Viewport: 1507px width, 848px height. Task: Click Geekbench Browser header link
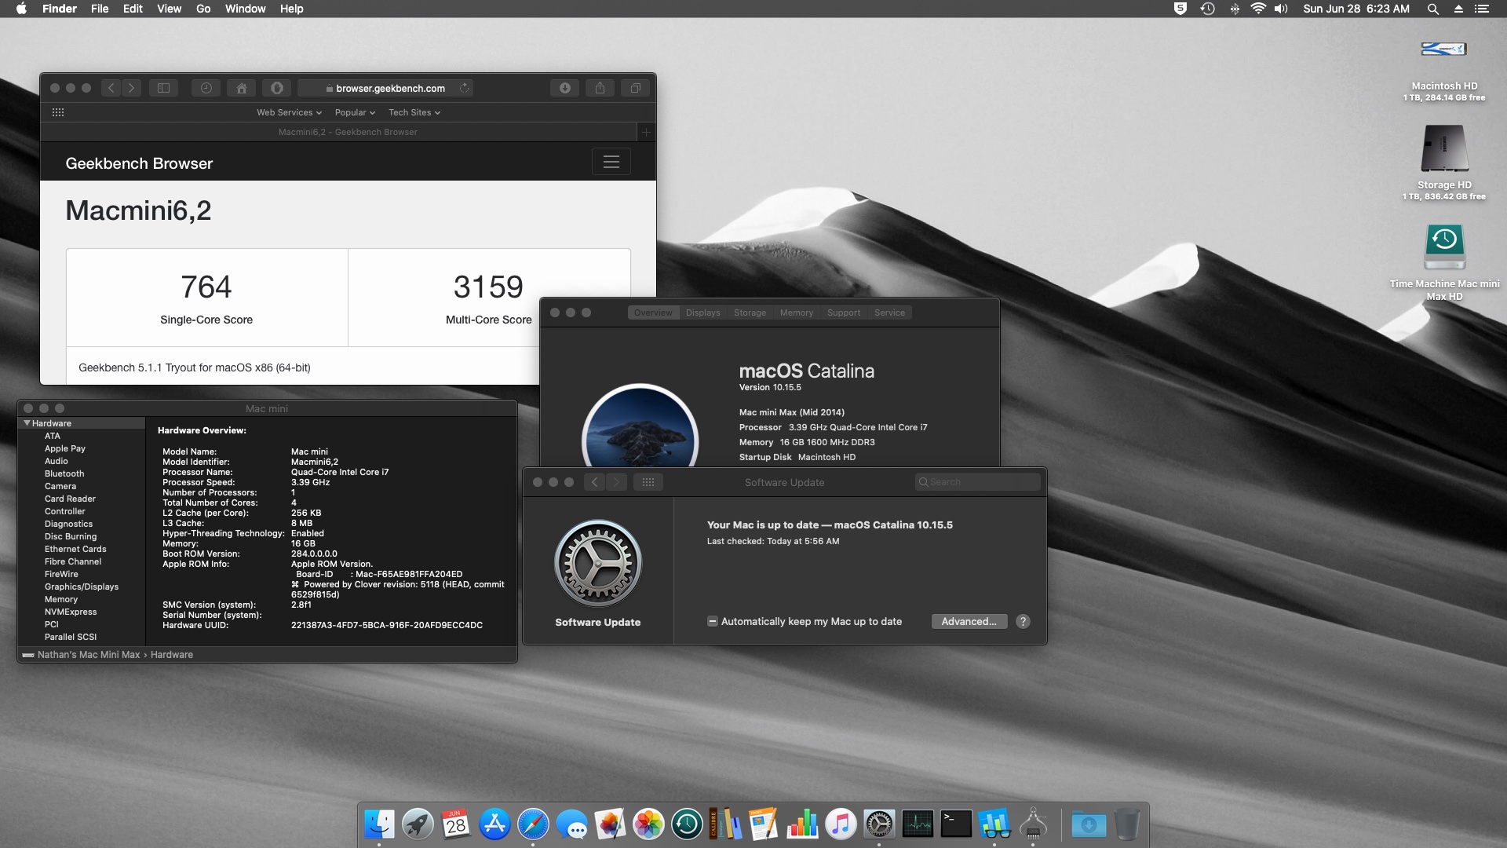[x=139, y=163]
